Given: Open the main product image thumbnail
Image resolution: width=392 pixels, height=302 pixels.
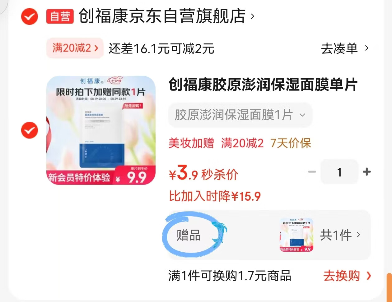Looking at the screenshot, I should 101,130.
